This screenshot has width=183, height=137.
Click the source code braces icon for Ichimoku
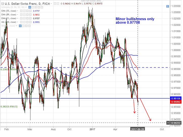click(36, 7)
